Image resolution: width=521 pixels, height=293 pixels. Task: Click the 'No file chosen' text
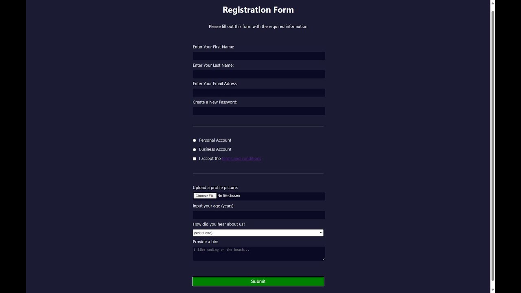(x=228, y=196)
